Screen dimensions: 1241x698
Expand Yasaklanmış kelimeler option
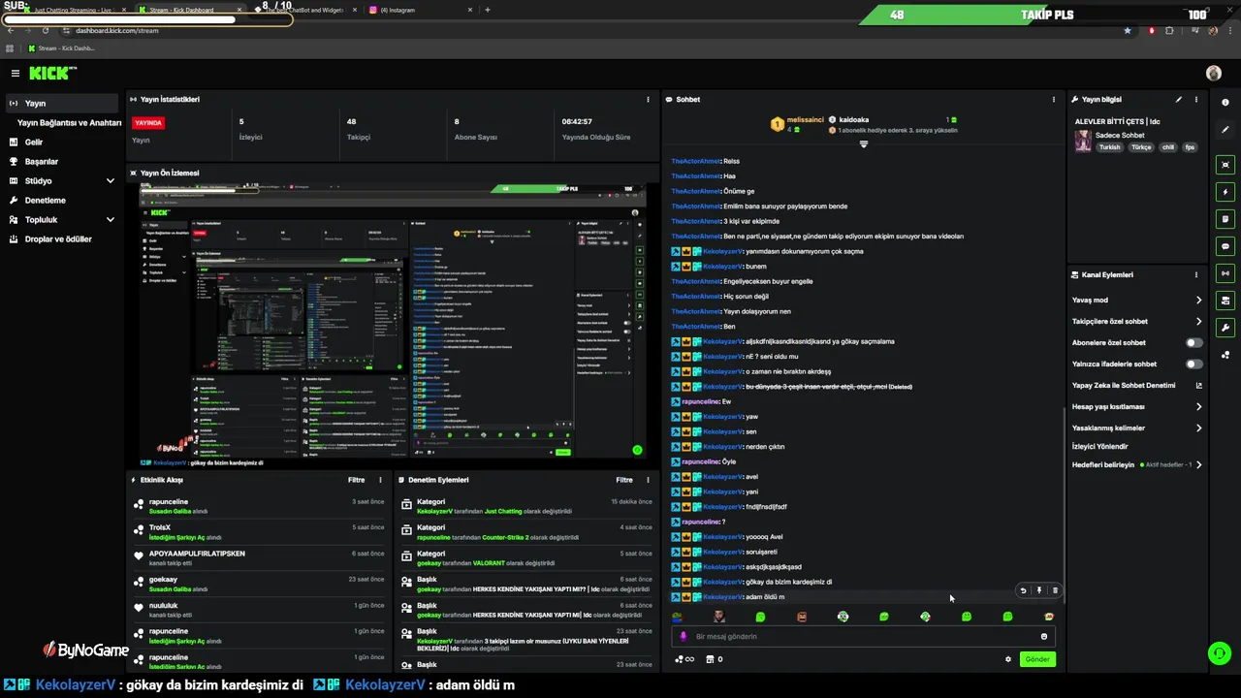pos(1198,428)
